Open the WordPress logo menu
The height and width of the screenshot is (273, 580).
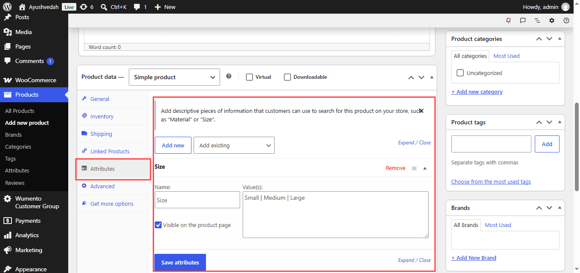[x=7, y=7]
